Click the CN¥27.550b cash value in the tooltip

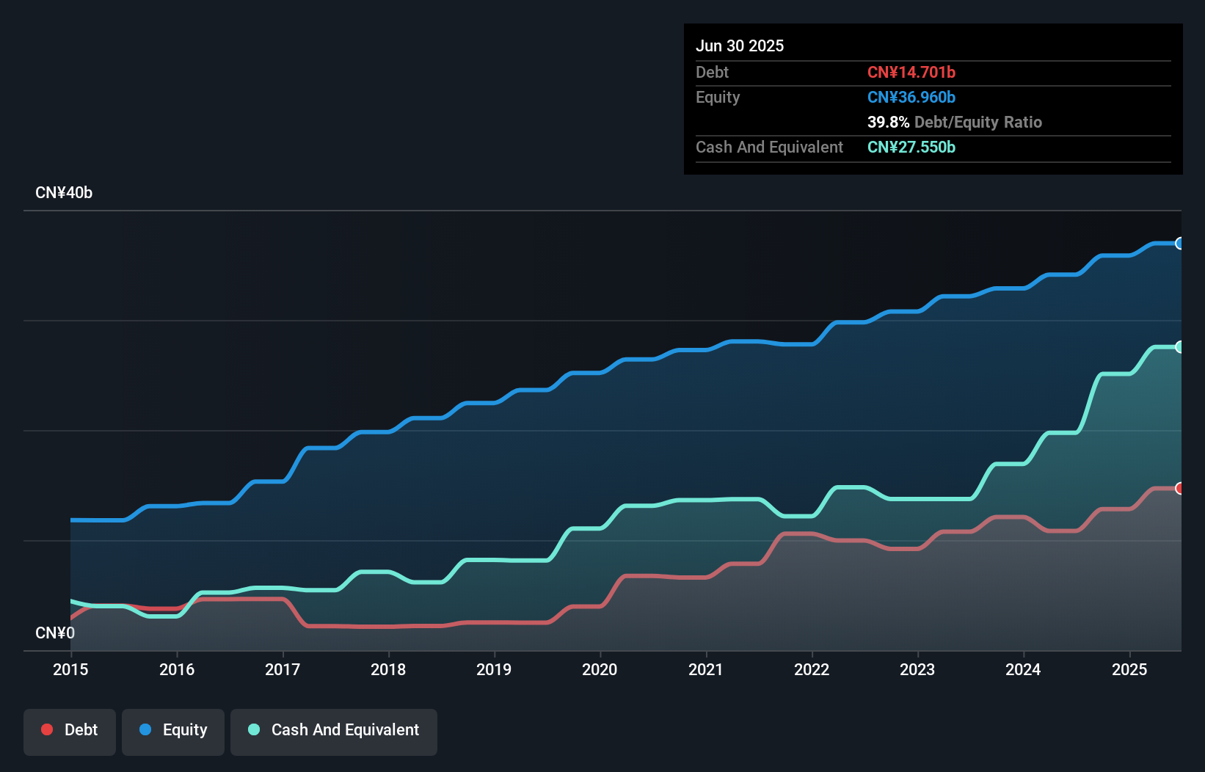(911, 148)
